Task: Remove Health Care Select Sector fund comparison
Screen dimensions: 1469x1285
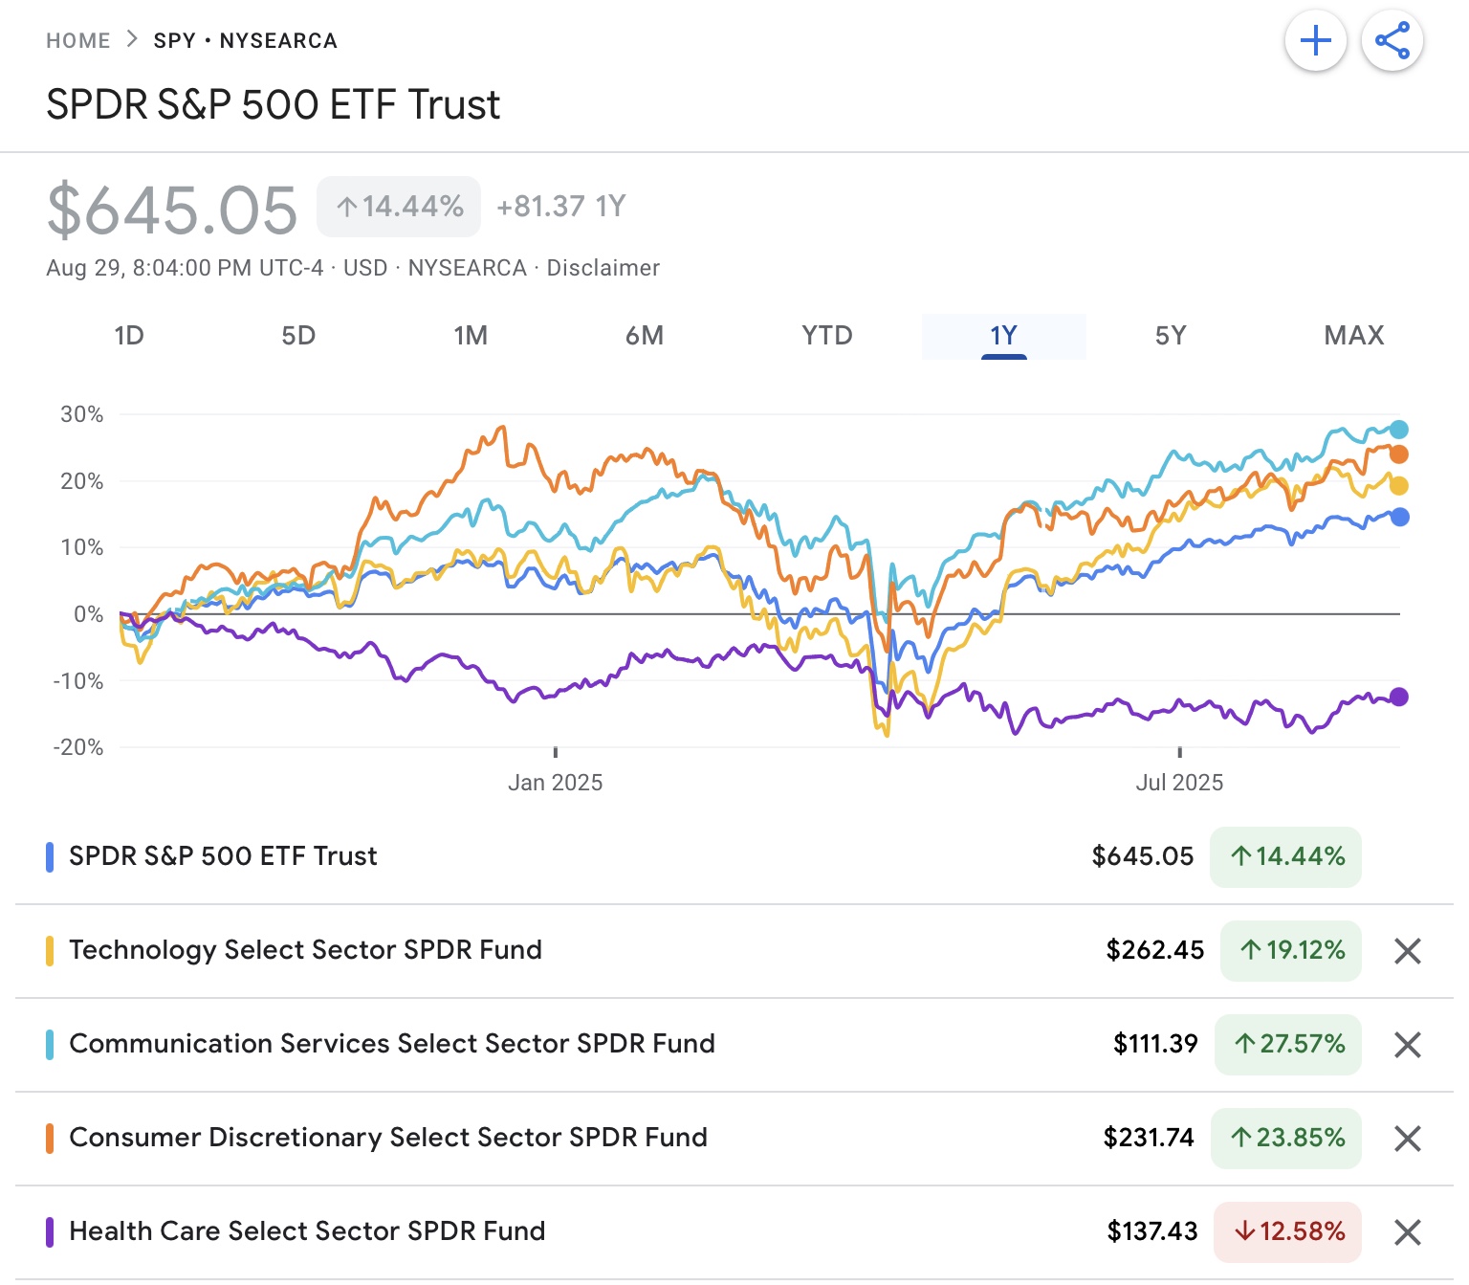Action: [x=1407, y=1232]
